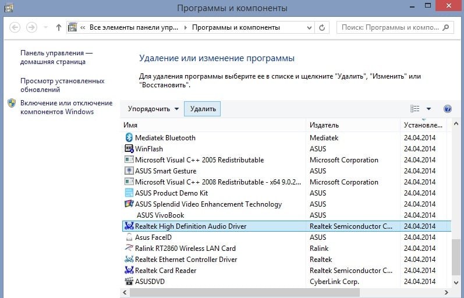Select the WinFlash program name
This screenshot has width=464, height=298.
click(x=149, y=148)
